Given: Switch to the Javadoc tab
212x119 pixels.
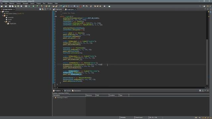Looking at the screenshot, I should 68,91.
